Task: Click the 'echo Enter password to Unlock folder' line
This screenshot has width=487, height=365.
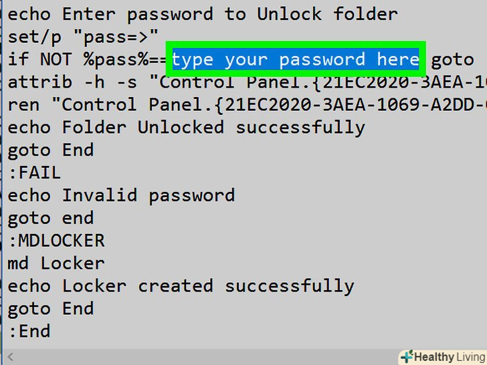Action: click(x=203, y=14)
